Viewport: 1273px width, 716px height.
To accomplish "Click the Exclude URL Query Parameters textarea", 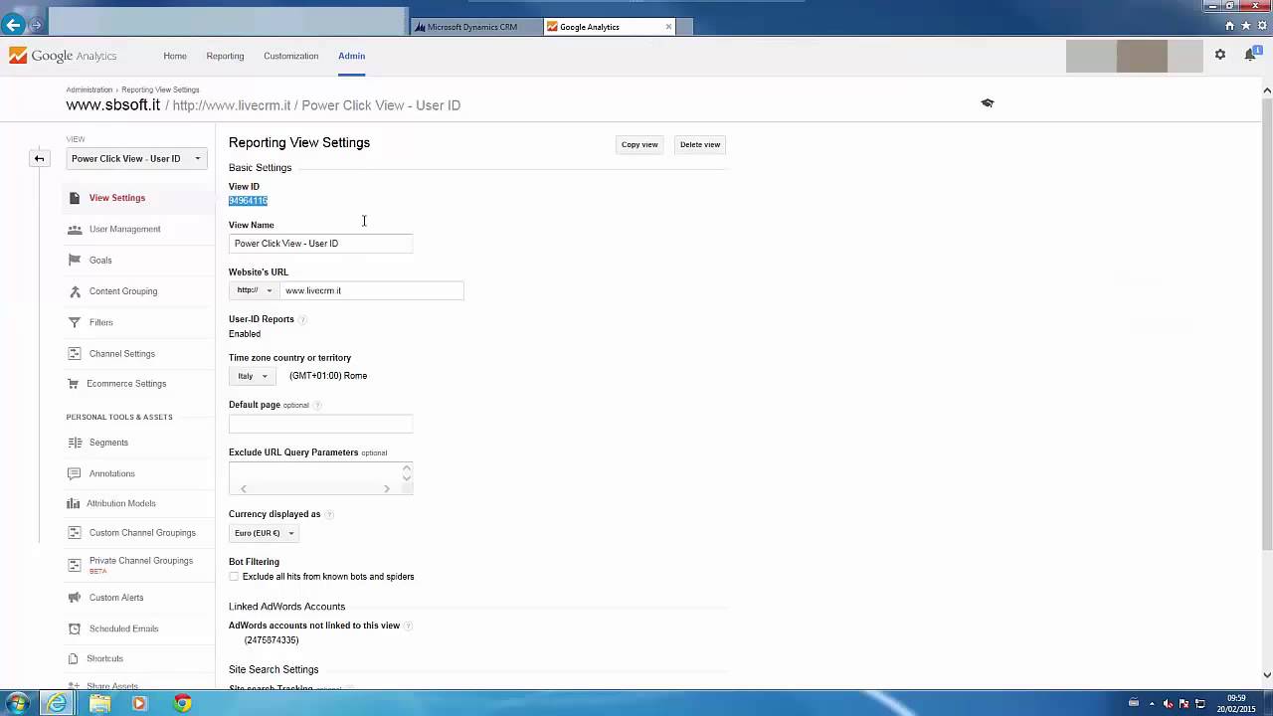I will (x=320, y=478).
